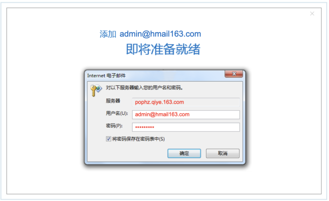Click the golden keys icon in dialog
Screen dimensions: 329x201
[96, 90]
